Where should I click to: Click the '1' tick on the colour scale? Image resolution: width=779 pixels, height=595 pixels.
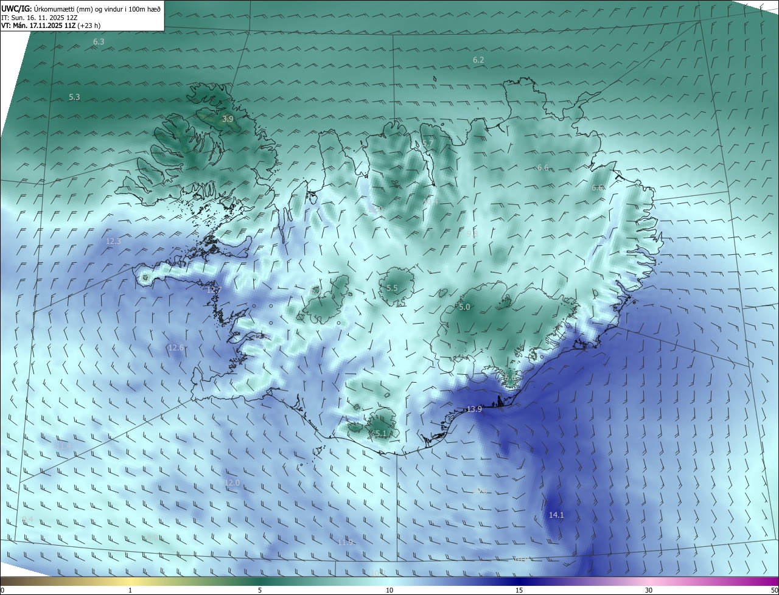pos(130,590)
